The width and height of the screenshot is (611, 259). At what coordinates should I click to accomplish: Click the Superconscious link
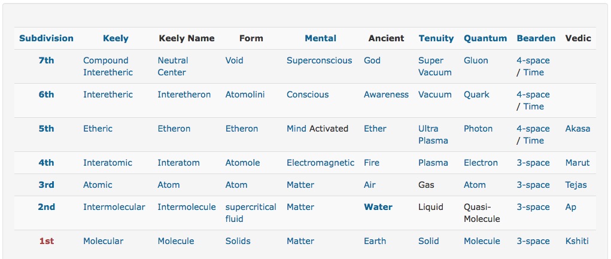tap(319, 60)
